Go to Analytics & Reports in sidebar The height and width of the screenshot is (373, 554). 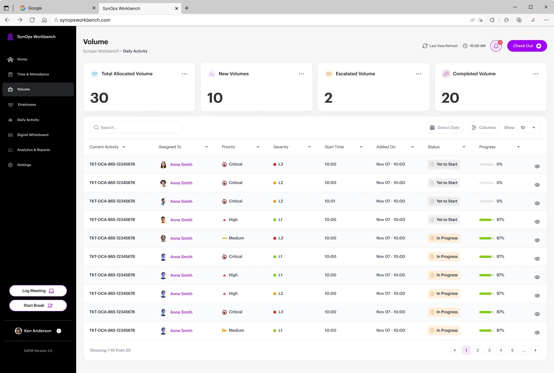[x=33, y=150]
